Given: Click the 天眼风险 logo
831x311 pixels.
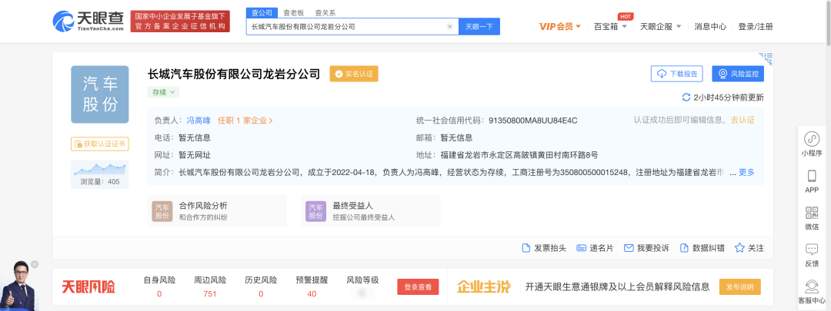Looking at the screenshot, I should click(88, 287).
